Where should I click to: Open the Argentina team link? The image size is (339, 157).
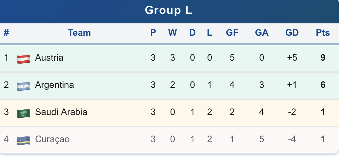[x=54, y=85]
